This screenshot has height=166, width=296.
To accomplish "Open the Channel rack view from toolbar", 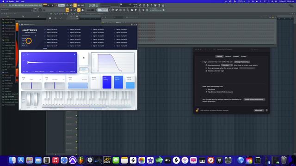I will 120,10.
